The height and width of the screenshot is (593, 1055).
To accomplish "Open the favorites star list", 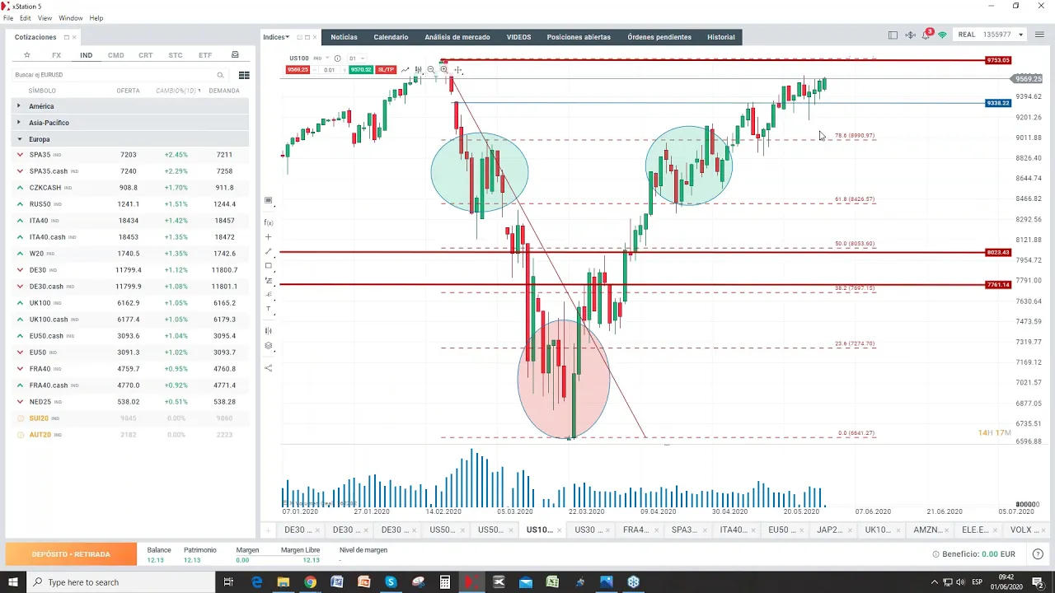I will 27,55.
